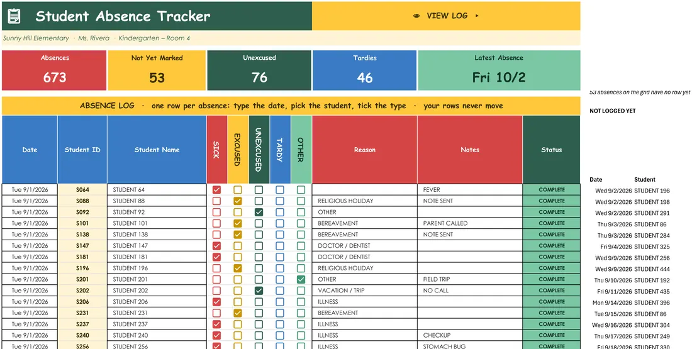Uncheck EXCUSED for Student 138
Image resolution: width=692 pixels, height=349 pixels.
pyautogui.click(x=237, y=235)
